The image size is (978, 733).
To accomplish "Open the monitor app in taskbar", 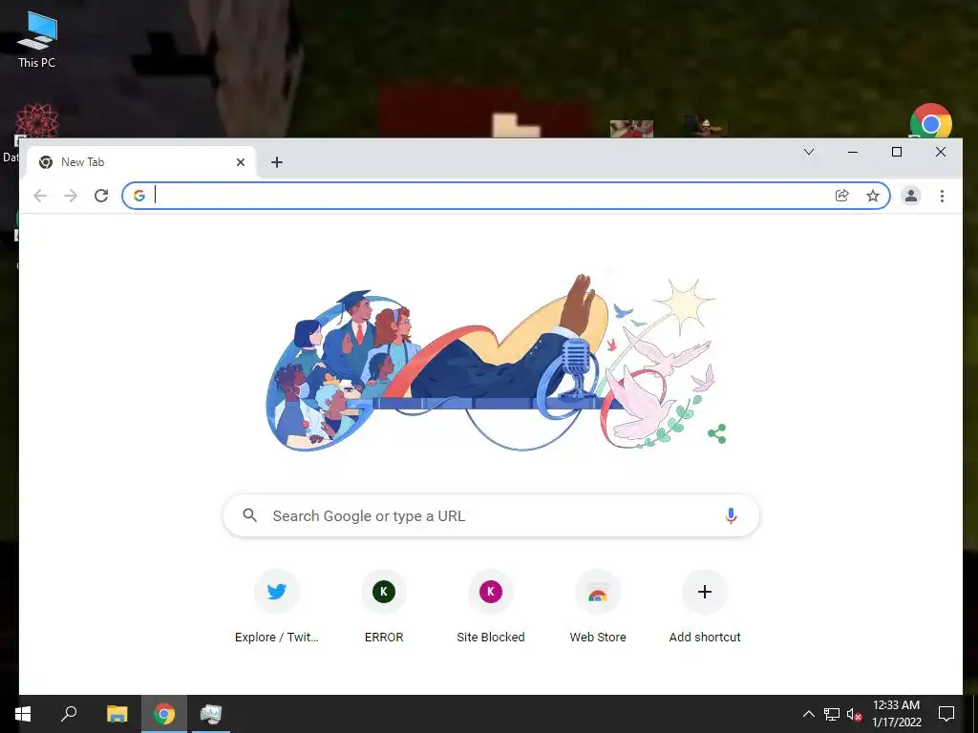I will tap(211, 714).
